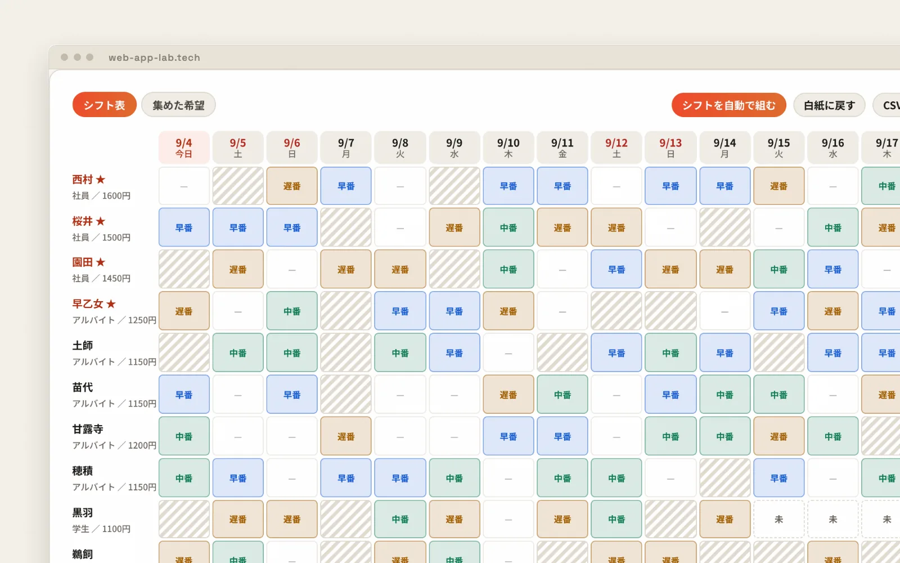Click 苗代's 中番 cell on 9/11
The image size is (900, 563).
pos(562,394)
